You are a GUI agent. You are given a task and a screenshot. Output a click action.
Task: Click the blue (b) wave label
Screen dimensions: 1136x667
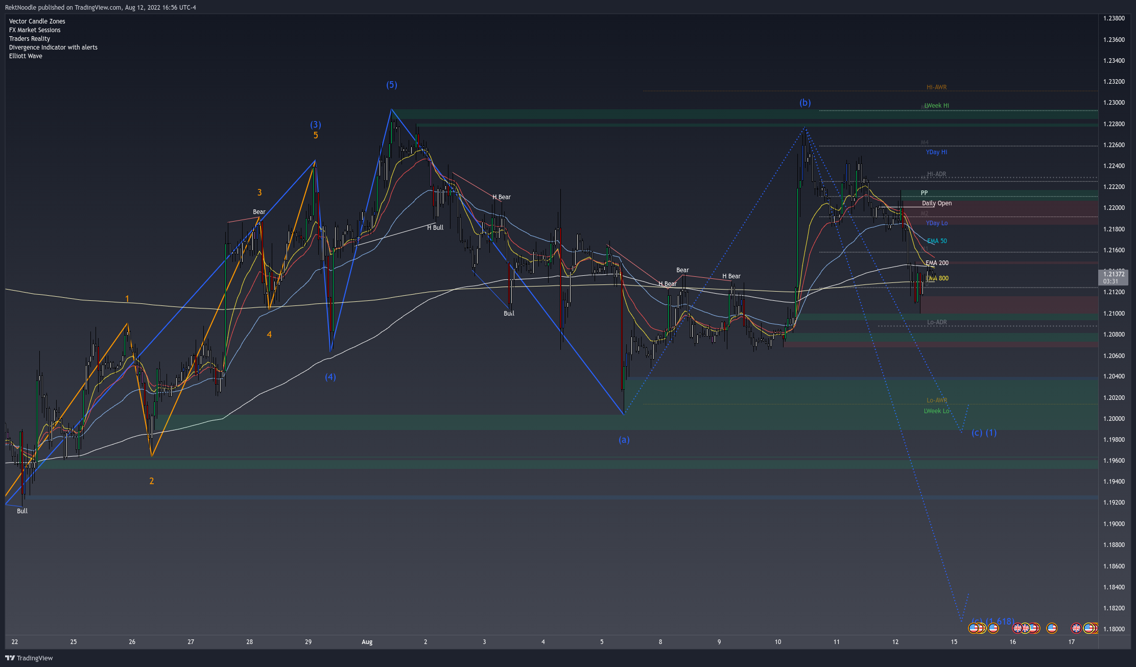click(x=805, y=103)
